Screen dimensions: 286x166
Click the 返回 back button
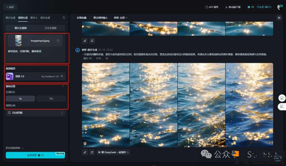pos(10,7)
